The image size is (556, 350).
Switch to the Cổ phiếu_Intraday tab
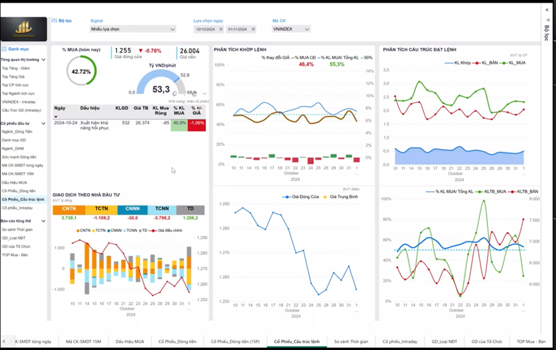[400, 341]
